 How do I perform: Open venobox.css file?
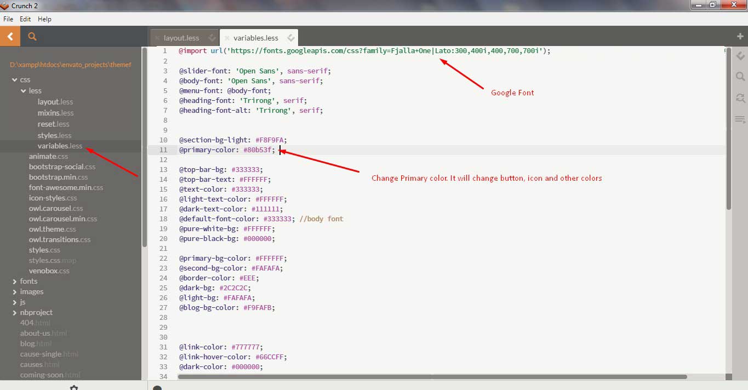click(49, 271)
